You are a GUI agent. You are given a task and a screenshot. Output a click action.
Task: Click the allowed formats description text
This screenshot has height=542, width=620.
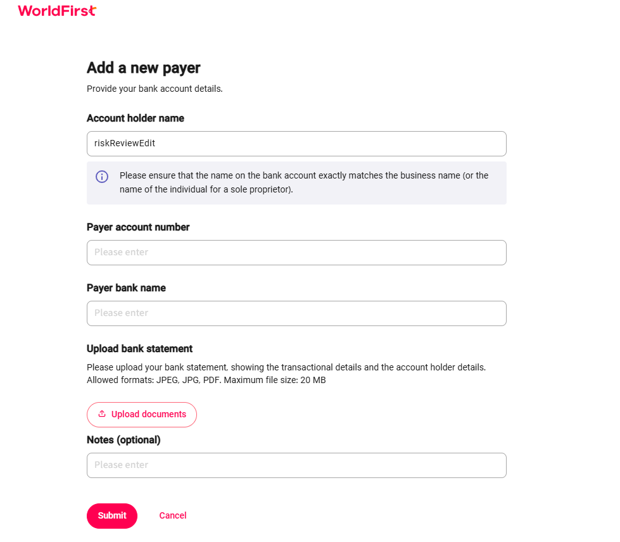click(x=206, y=381)
